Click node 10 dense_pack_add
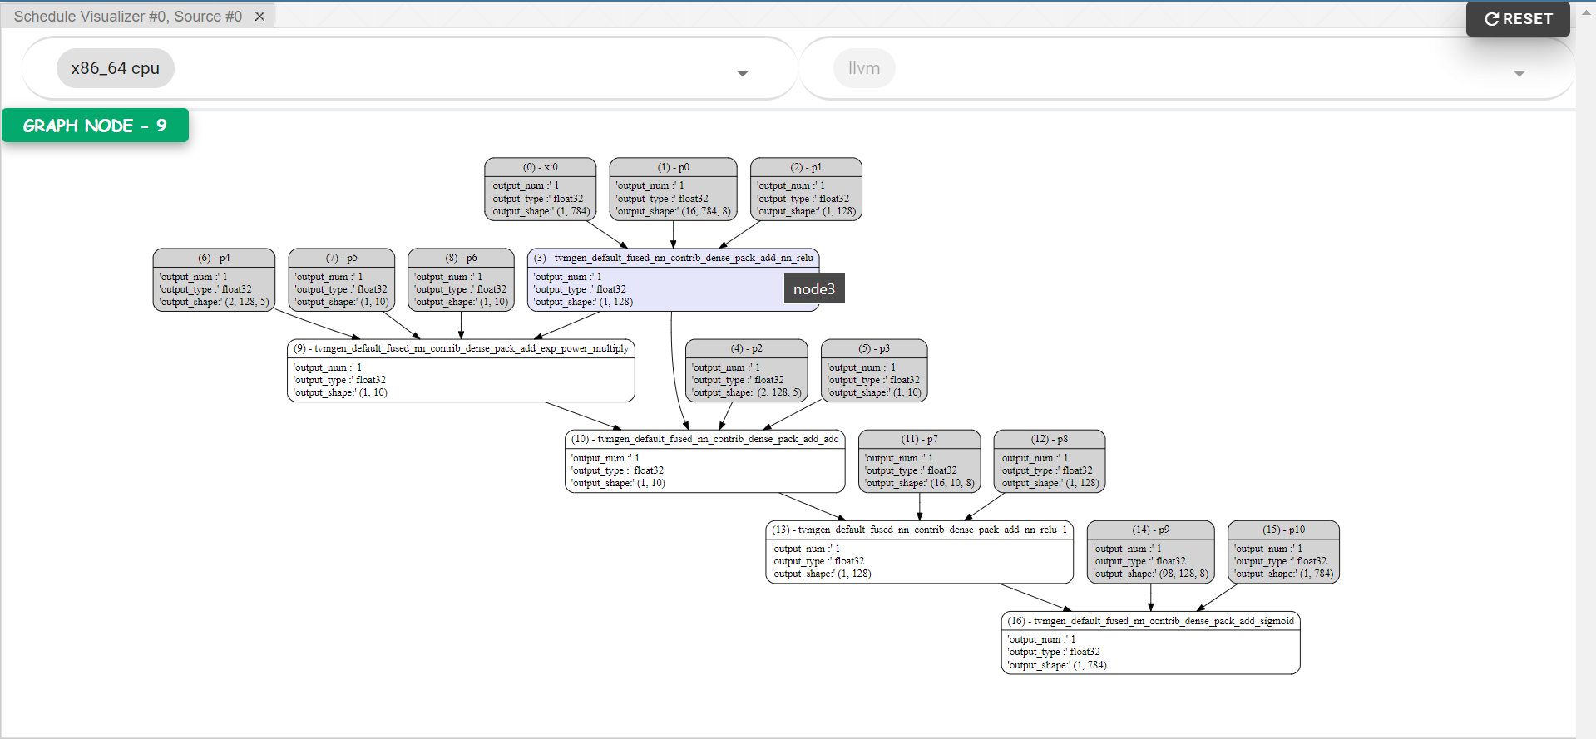The height and width of the screenshot is (739, 1596). tap(704, 461)
